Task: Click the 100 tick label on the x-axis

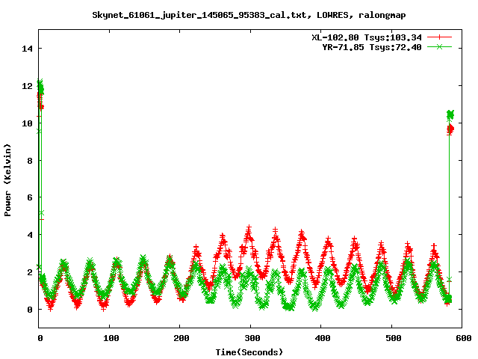Action: click(109, 338)
